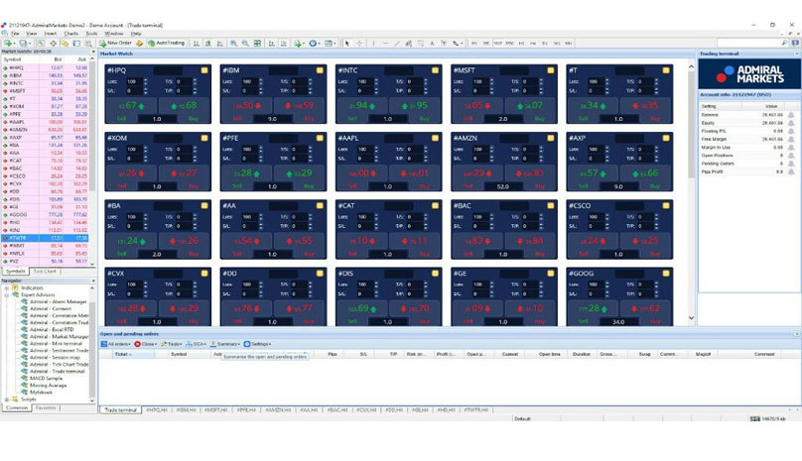This screenshot has height=461, width=802.
Task: Select the cursor arrow tool
Action: pyautogui.click(x=346, y=44)
